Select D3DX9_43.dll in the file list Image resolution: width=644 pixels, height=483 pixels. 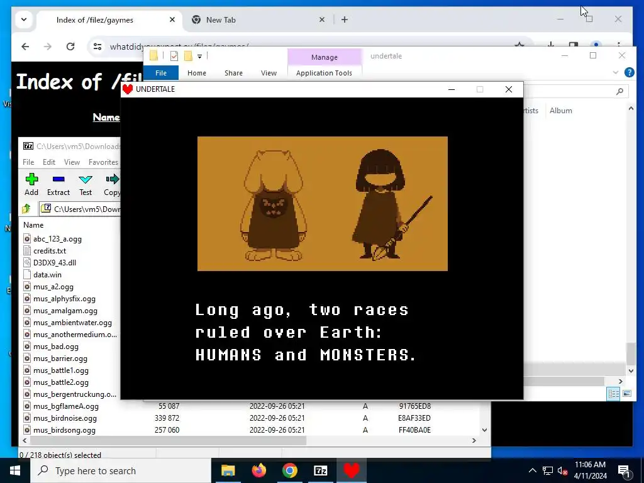(x=55, y=263)
